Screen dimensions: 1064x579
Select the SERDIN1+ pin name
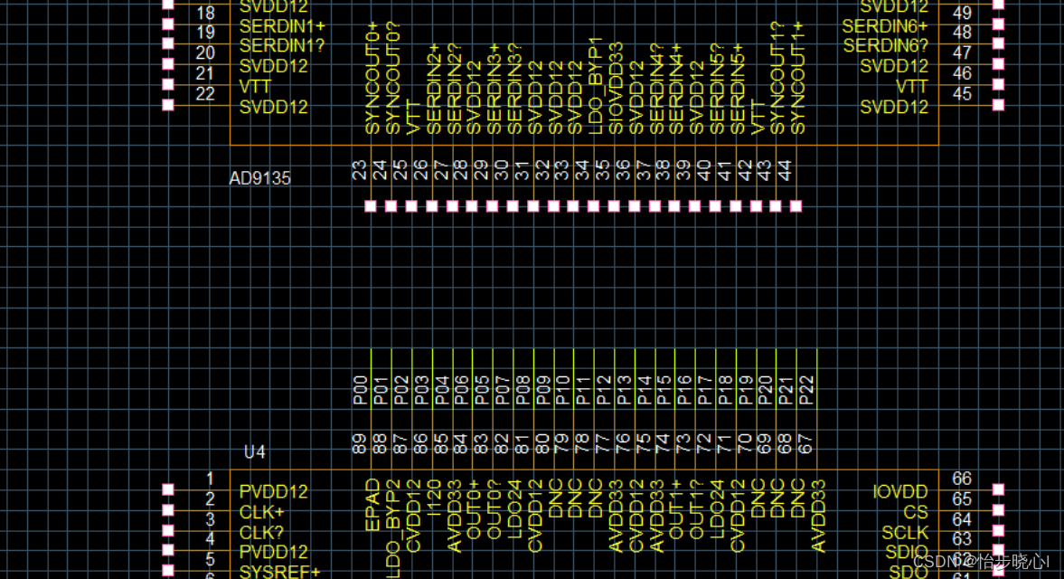coord(282,26)
